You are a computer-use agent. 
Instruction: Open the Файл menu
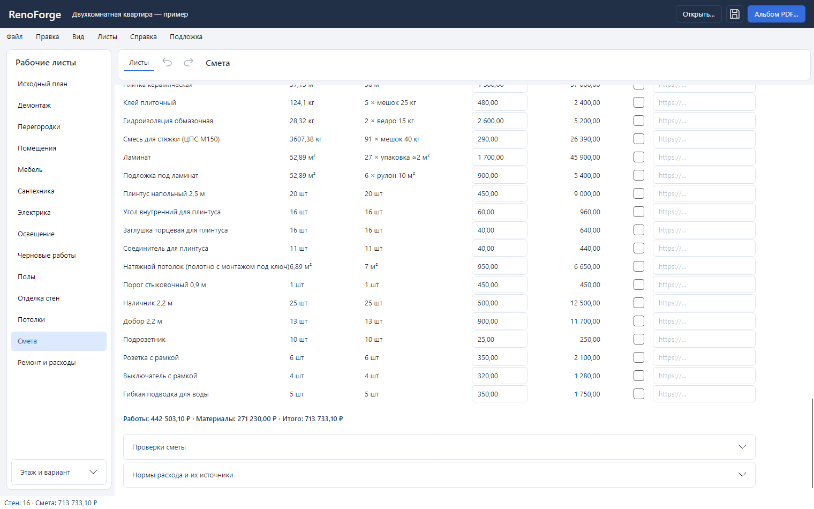pyautogui.click(x=14, y=37)
